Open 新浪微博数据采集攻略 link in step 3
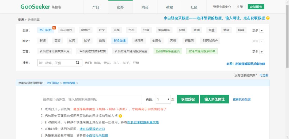289x139 pixels. (x=143, y=122)
